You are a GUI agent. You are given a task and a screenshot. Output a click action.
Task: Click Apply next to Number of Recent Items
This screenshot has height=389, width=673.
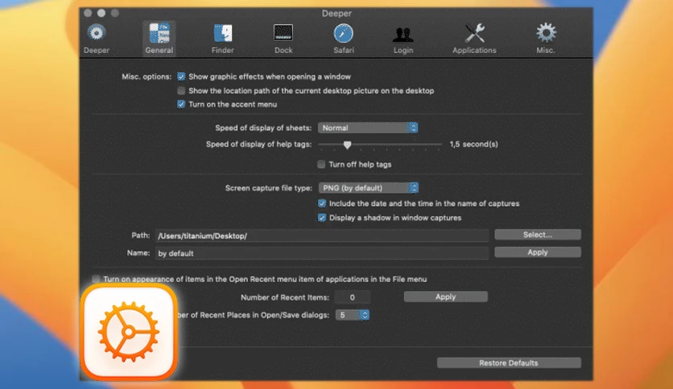445,297
